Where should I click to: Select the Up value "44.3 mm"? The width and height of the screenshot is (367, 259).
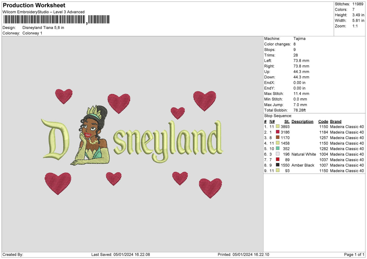coord(301,71)
